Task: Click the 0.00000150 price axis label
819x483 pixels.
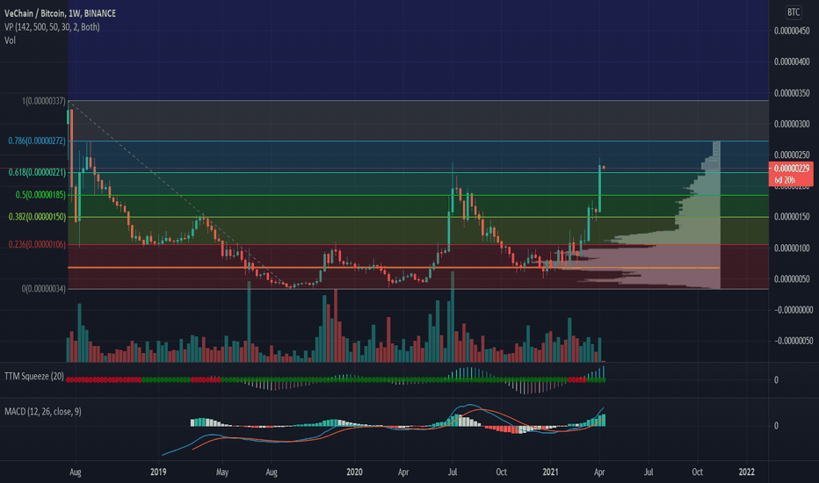Action: click(x=792, y=217)
